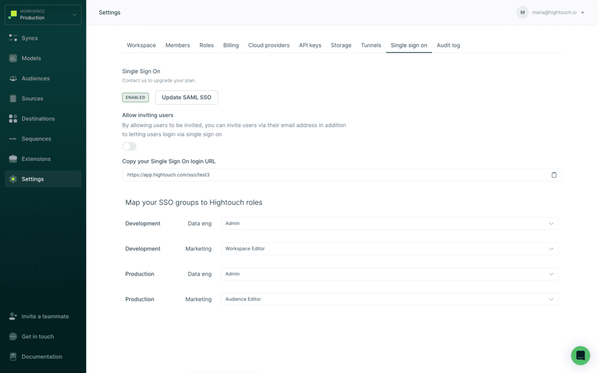The height and width of the screenshot is (373, 598).
Task: Click the Update SAML SSO button
Action: 186,98
